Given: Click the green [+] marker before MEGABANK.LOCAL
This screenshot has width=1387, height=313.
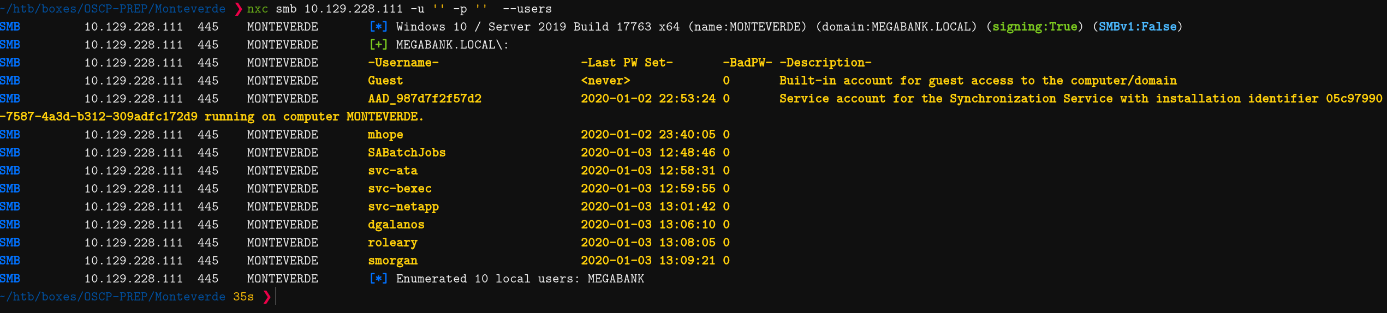Looking at the screenshot, I should (x=378, y=45).
